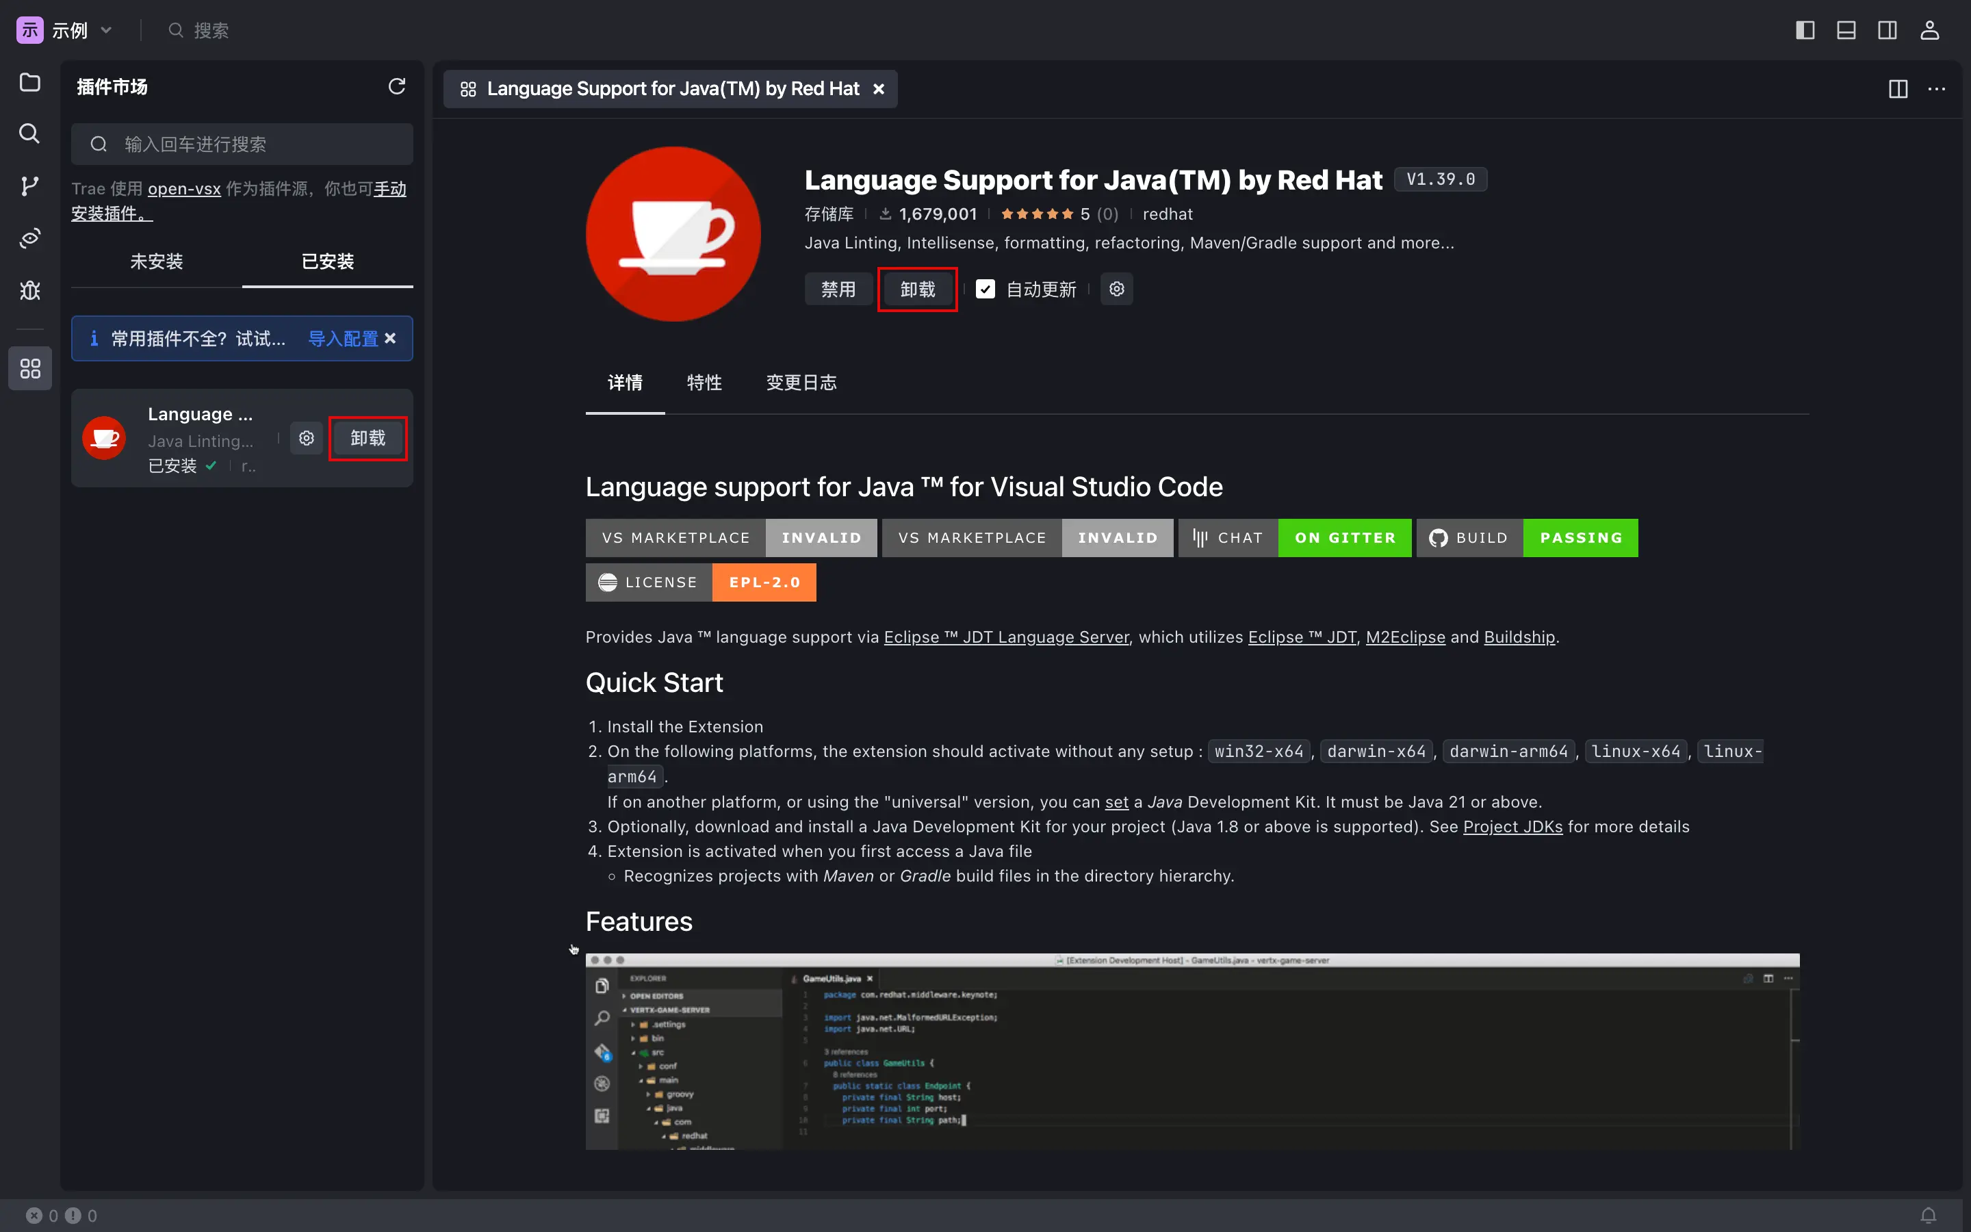Open the Explorer folder icon in sidebar
Viewport: 1971px width, 1232px height.
(30, 82)
